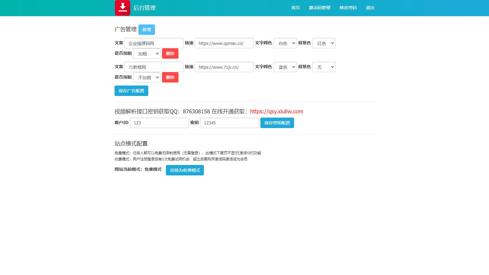Image resolution: width=489 pixels, height=275 pixels.
Task: Open the 首页 navigation item
Action: coord(295,8)
